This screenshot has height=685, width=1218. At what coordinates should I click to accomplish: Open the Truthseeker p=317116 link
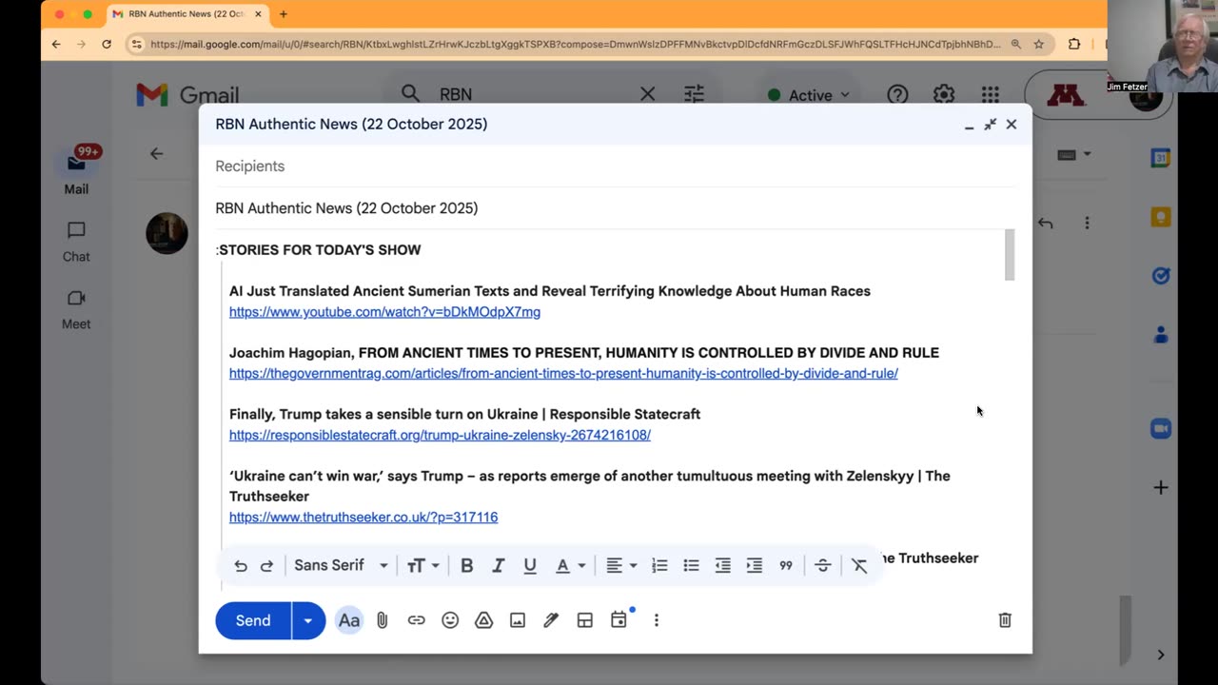(x=363, y=518)
